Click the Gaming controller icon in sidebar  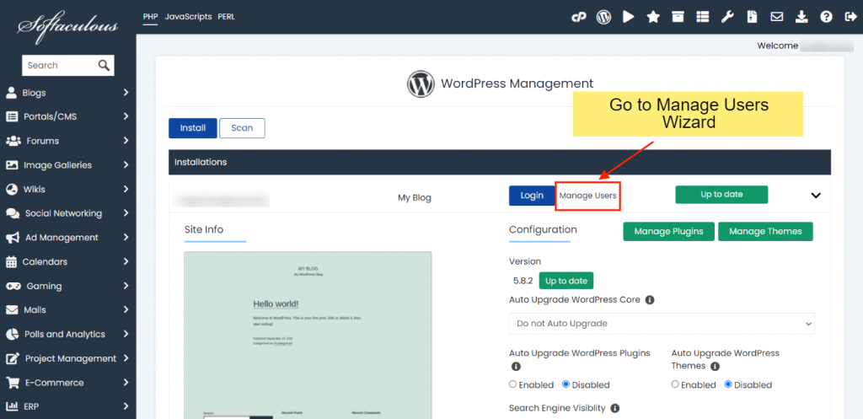[13, 286]
